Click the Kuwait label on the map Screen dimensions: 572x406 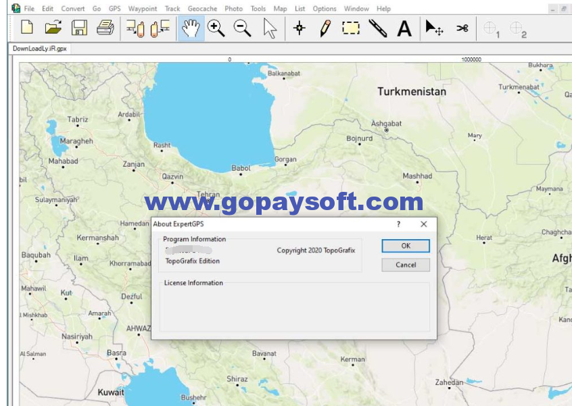coord(111,392)
